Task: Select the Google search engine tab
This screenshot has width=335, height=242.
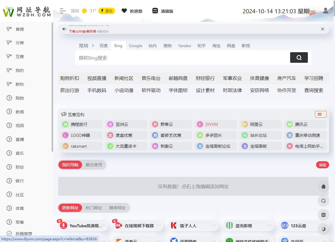Action: pos(135,46)
